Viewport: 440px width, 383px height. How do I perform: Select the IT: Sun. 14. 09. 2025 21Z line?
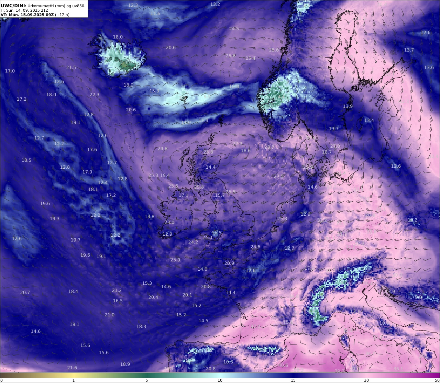(24, 10)
